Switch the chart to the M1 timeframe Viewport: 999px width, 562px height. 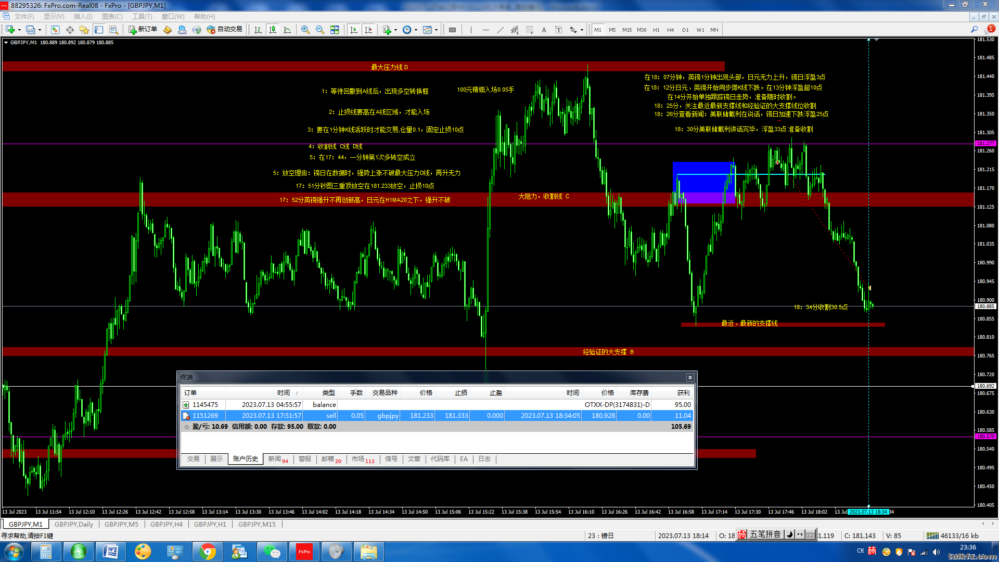pos(598,30)
